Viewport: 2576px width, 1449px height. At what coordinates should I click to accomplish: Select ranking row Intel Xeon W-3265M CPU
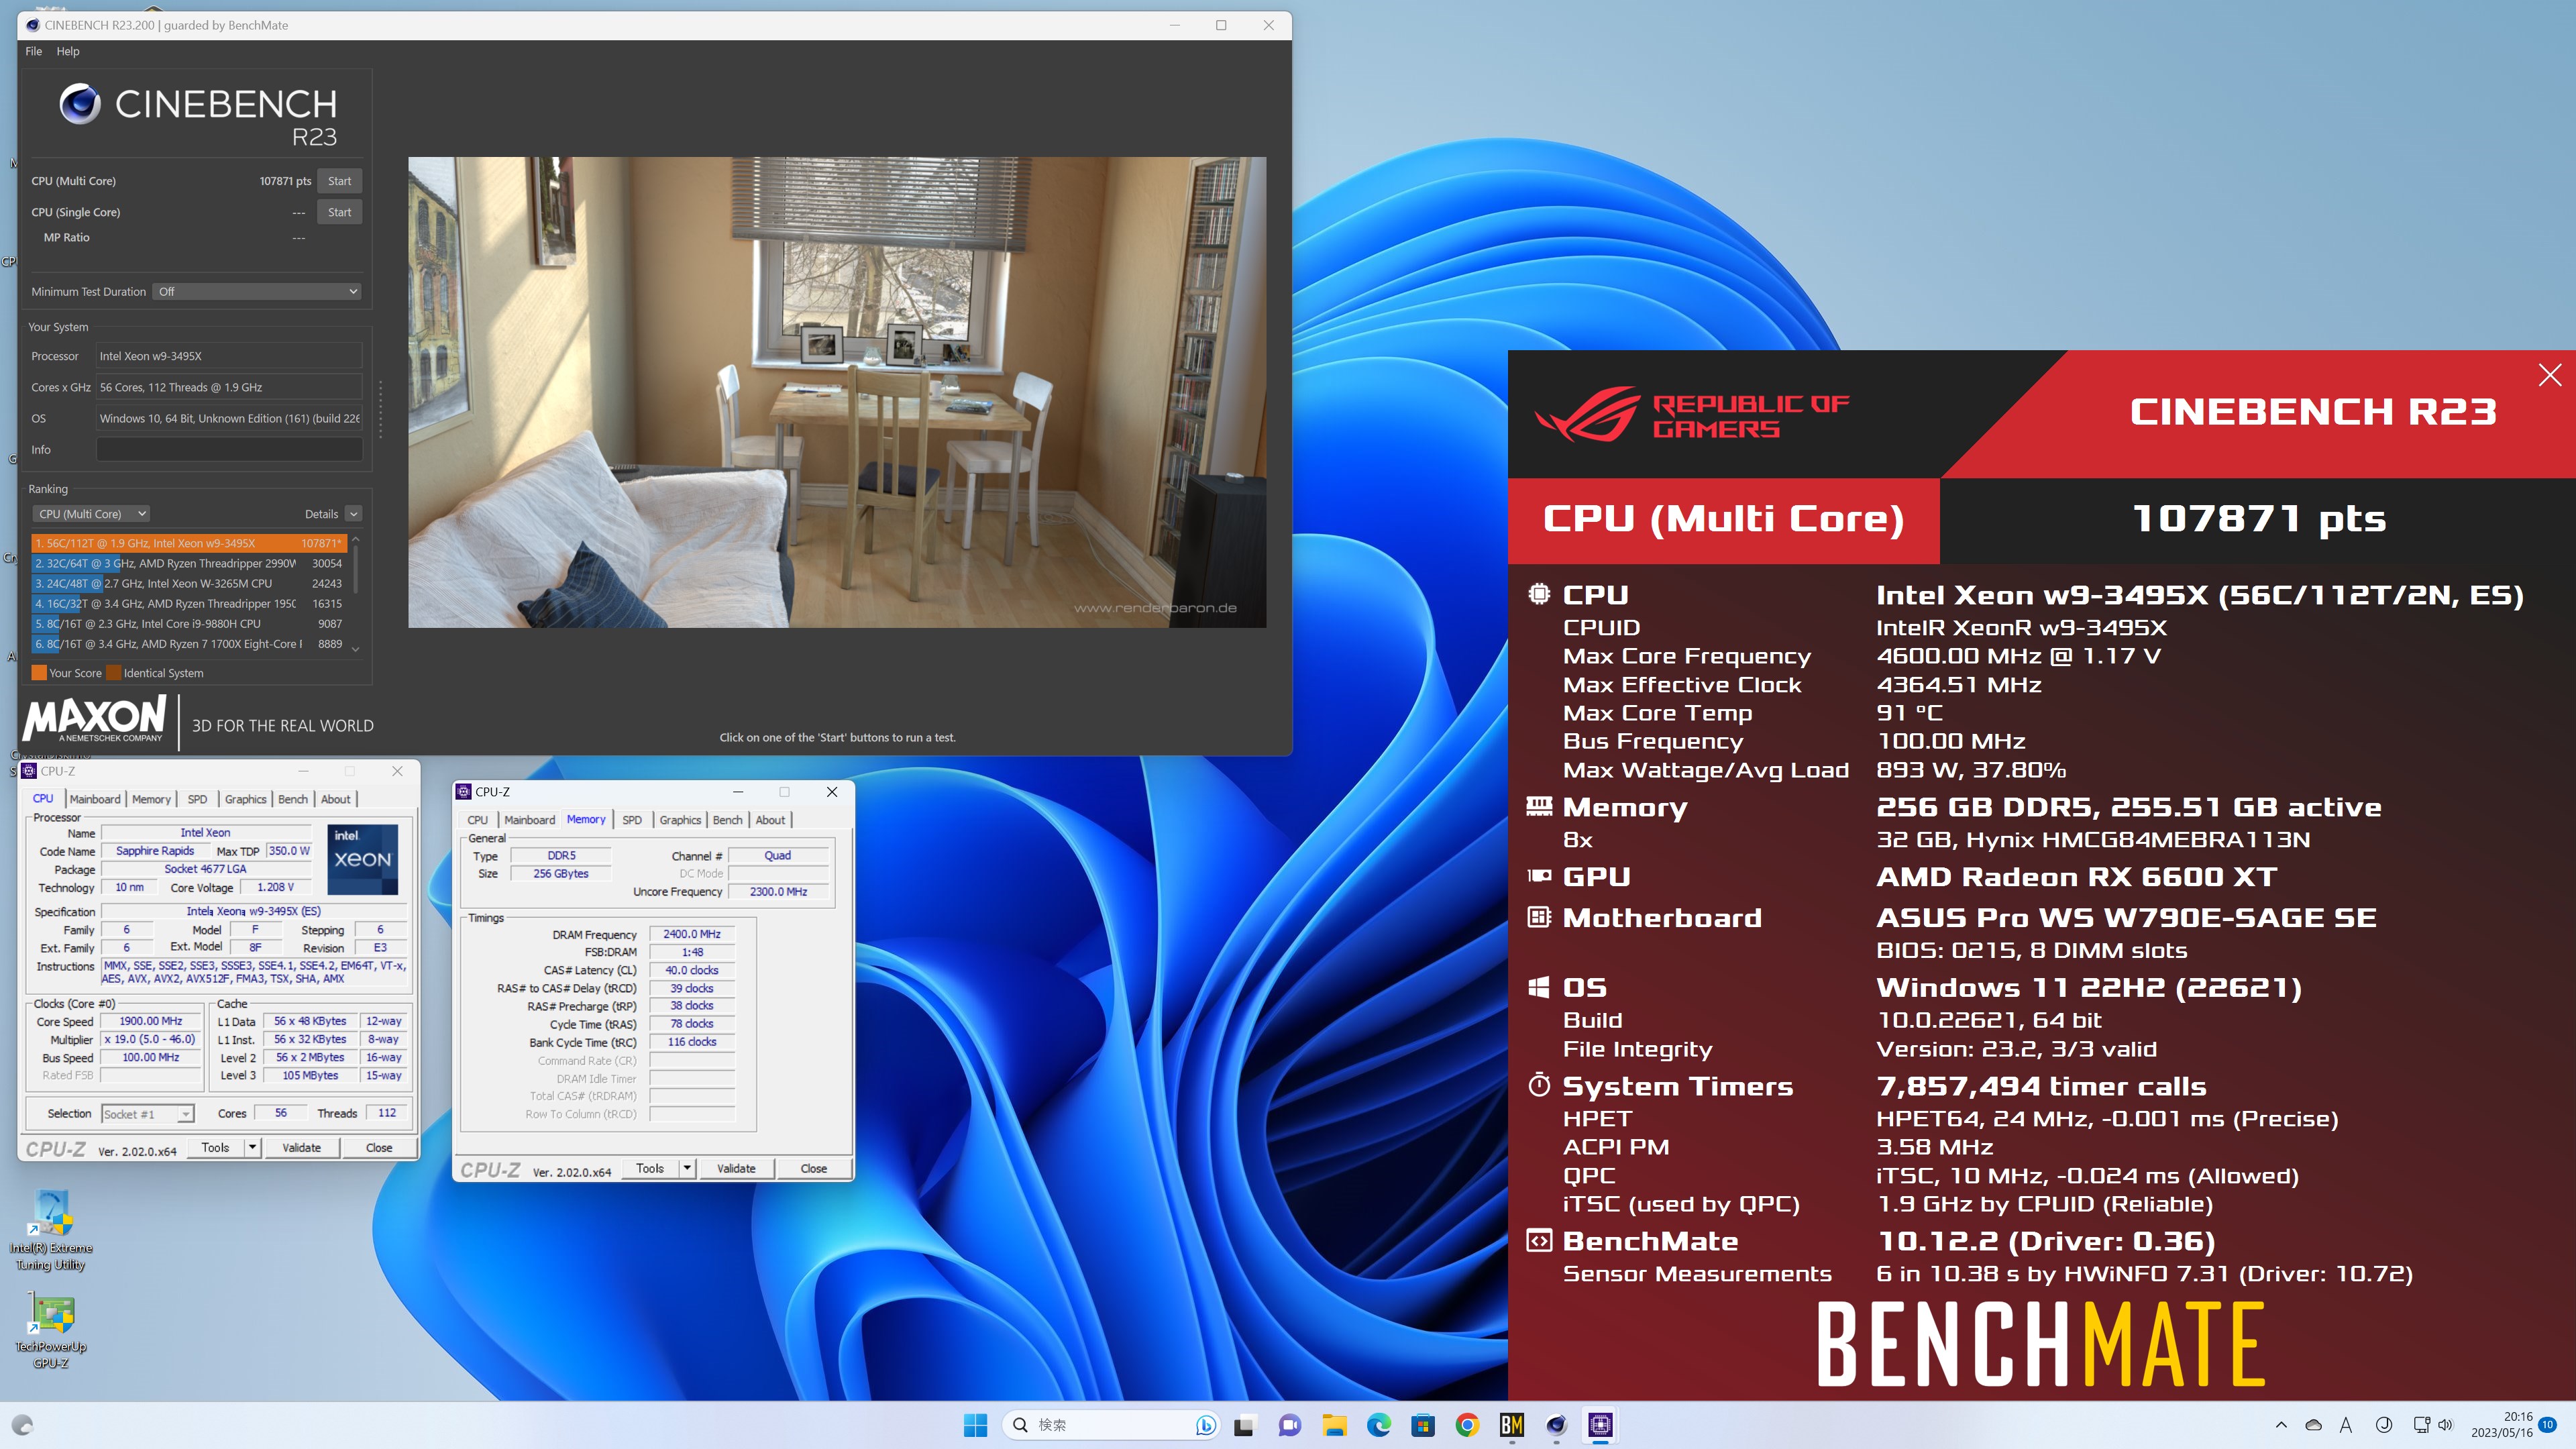pyautogui.click(x=189, y=583)
